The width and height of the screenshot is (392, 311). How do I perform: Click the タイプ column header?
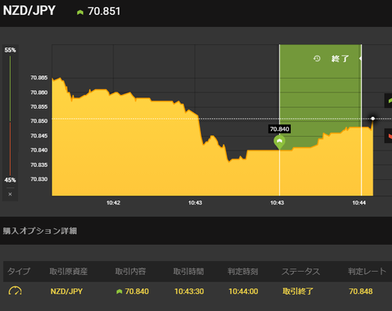19,272
